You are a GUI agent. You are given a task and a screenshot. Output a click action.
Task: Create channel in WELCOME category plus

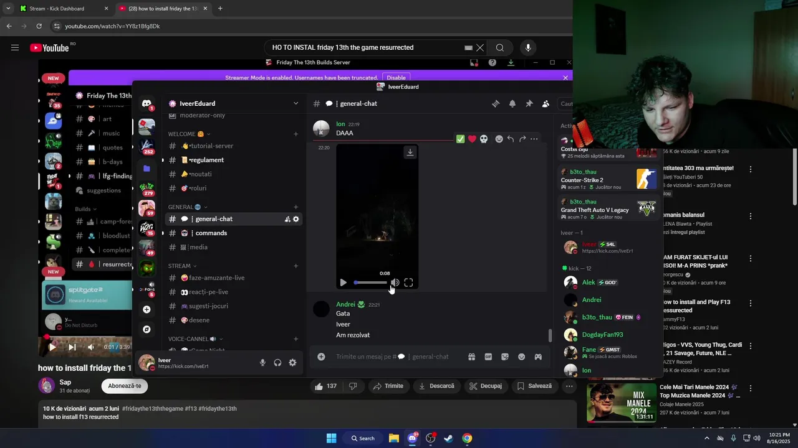[x=296, y=134]
